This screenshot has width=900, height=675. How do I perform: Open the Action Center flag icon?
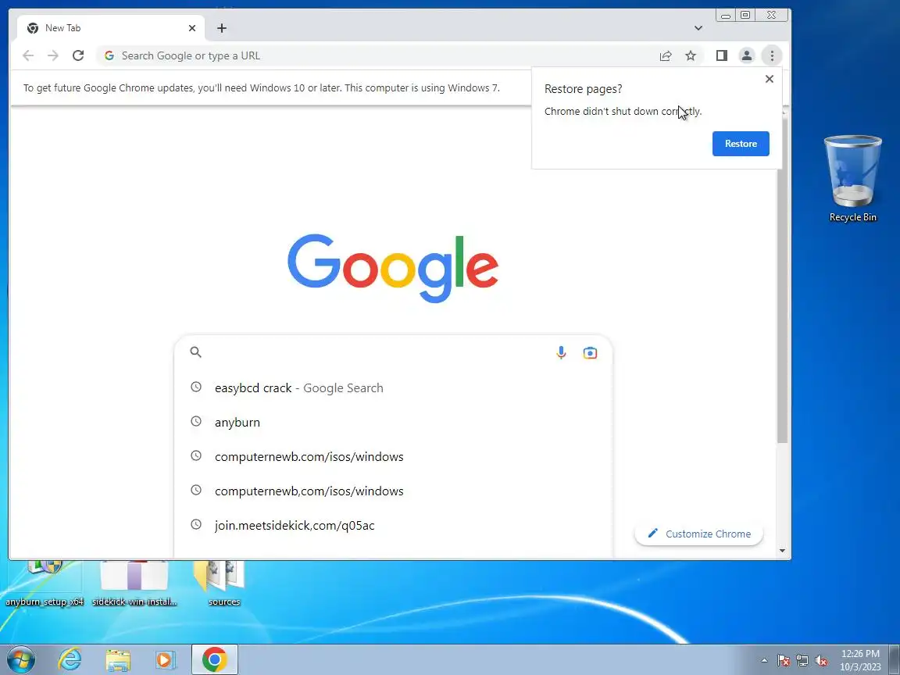(783, 661)
